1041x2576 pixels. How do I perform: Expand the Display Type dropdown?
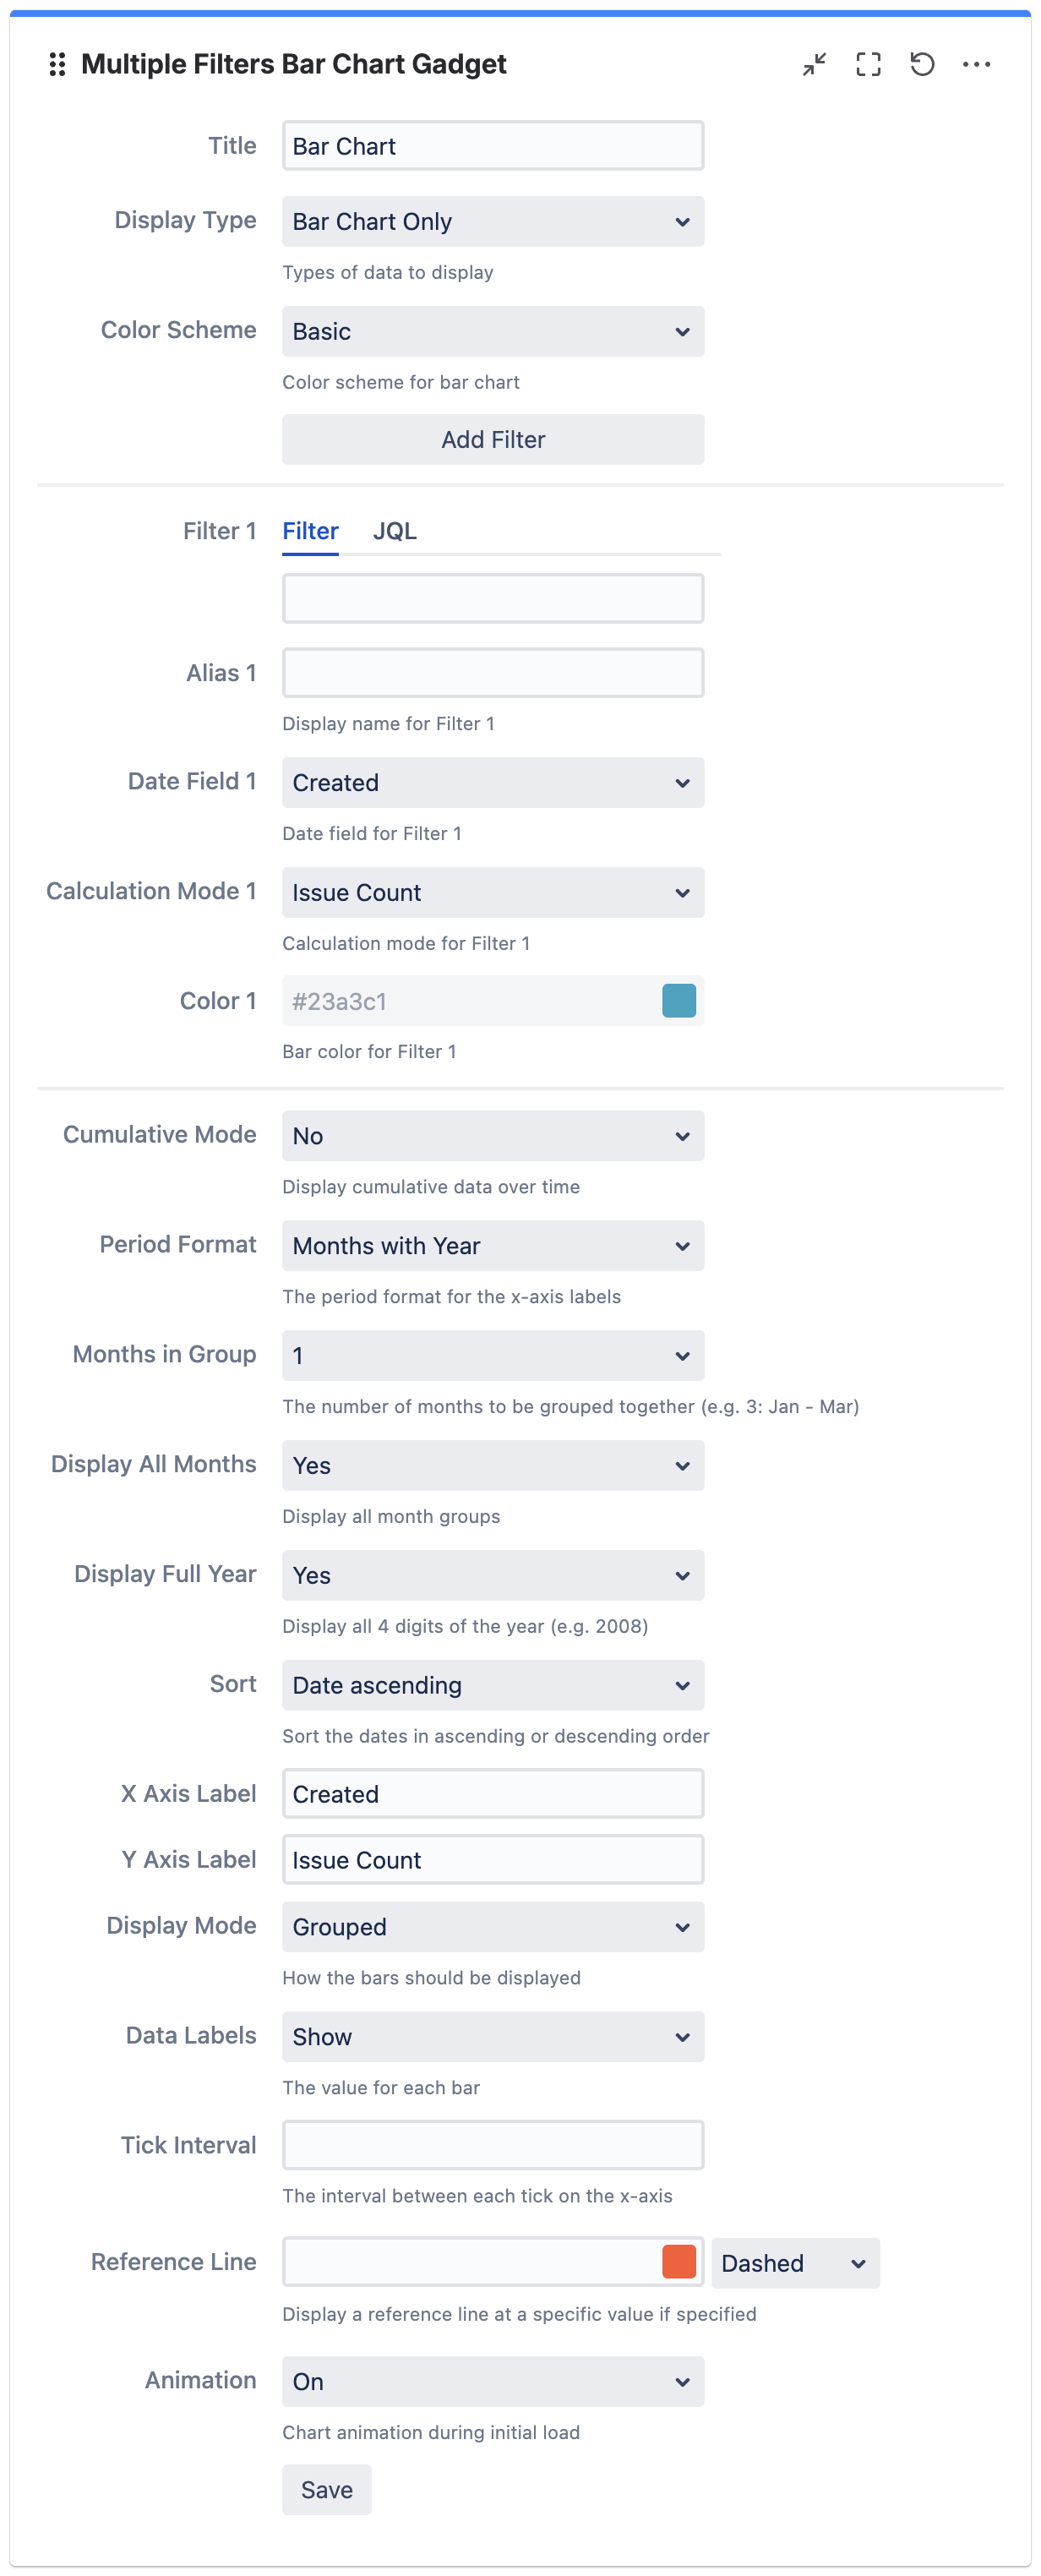[x=493, y=221]
